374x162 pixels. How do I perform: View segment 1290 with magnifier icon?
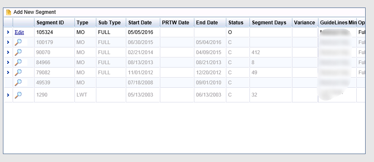18,95
